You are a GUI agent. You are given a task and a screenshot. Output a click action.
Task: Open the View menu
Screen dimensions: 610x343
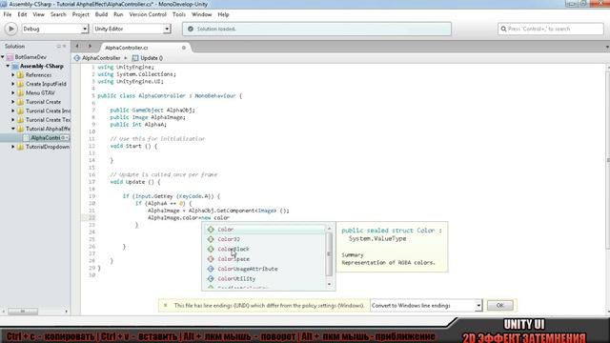click(38, 14)
